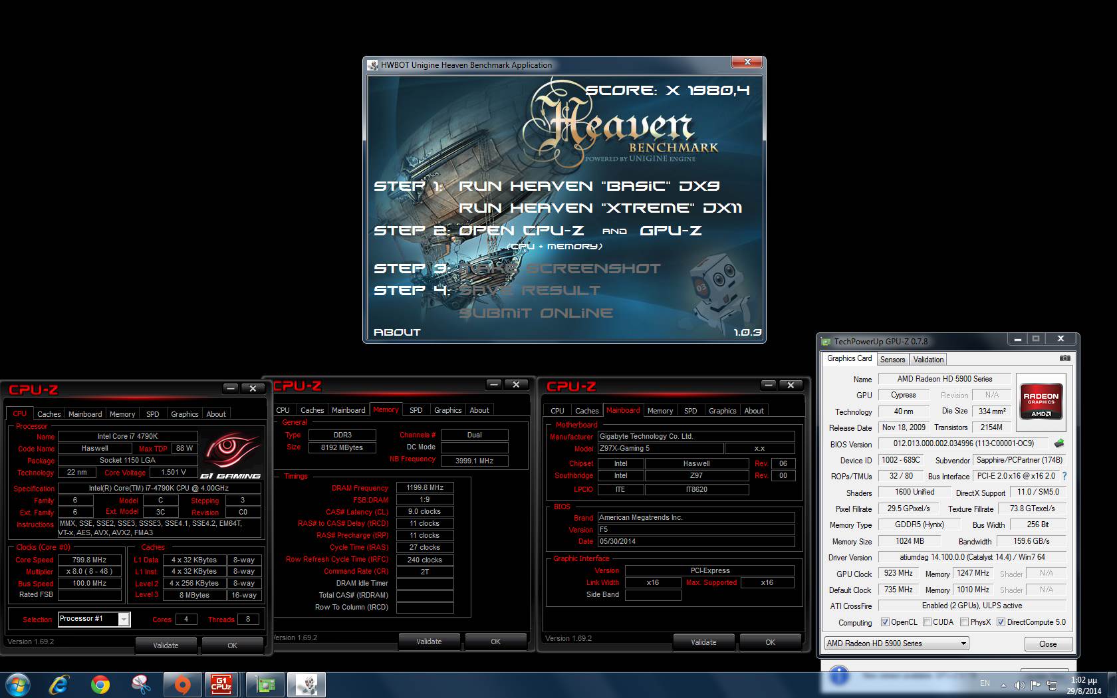Click Take Screenshot in Heaven step 3
The image size is (1117, 698).
560,269
